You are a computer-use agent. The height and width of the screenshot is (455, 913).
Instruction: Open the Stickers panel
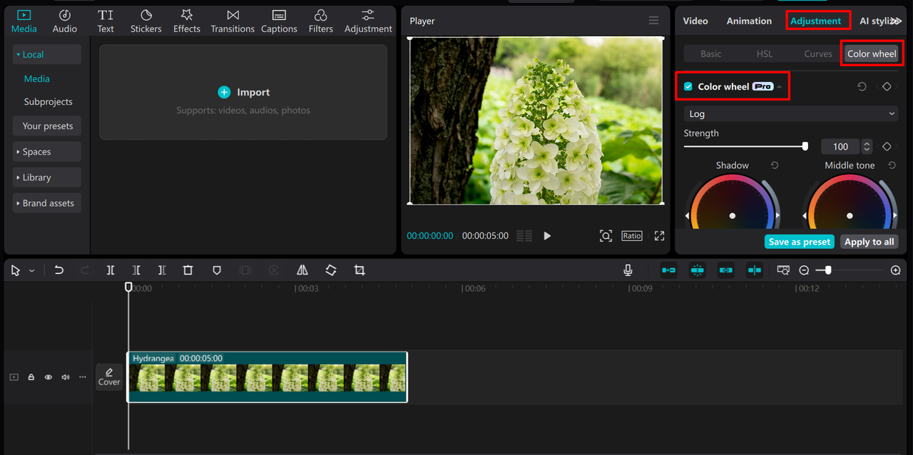[146, 21]
